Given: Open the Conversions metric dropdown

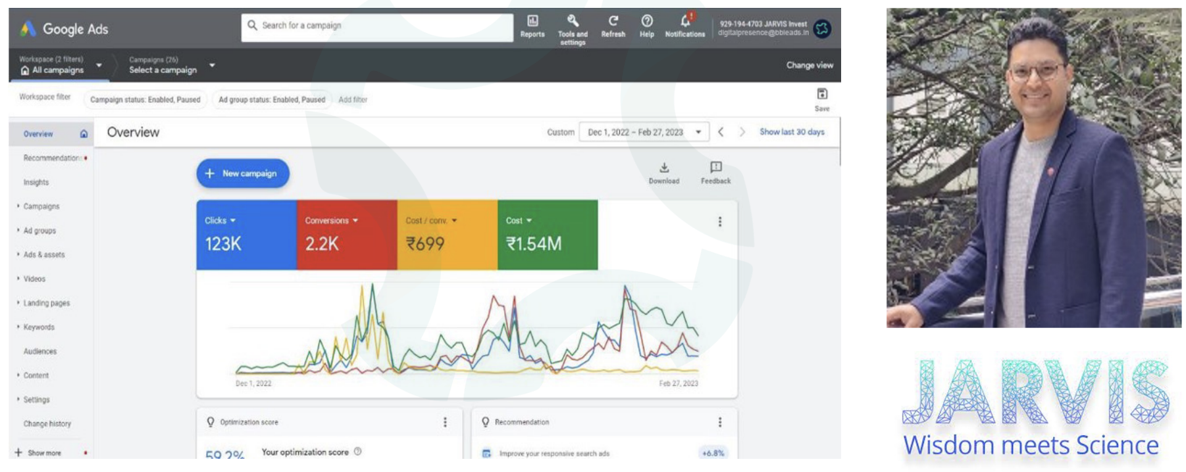Looking at the screenshot, I should [x=332, y=221].
